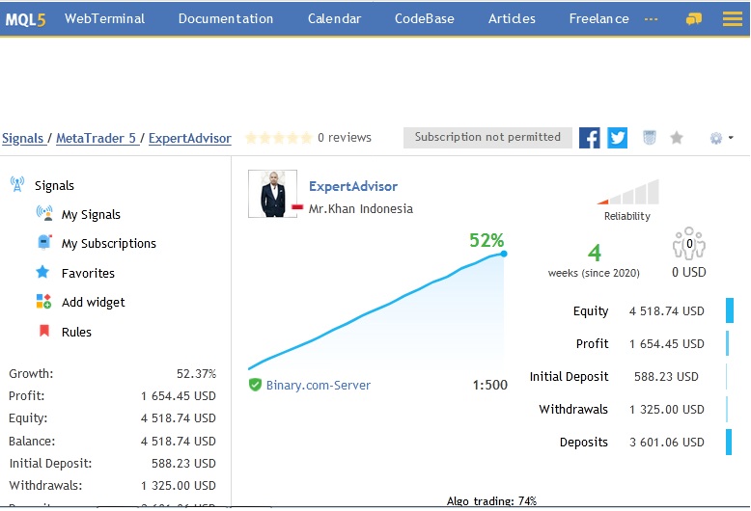
Task: Click the five-star rating icons
Action: click(x=278, y=138)
